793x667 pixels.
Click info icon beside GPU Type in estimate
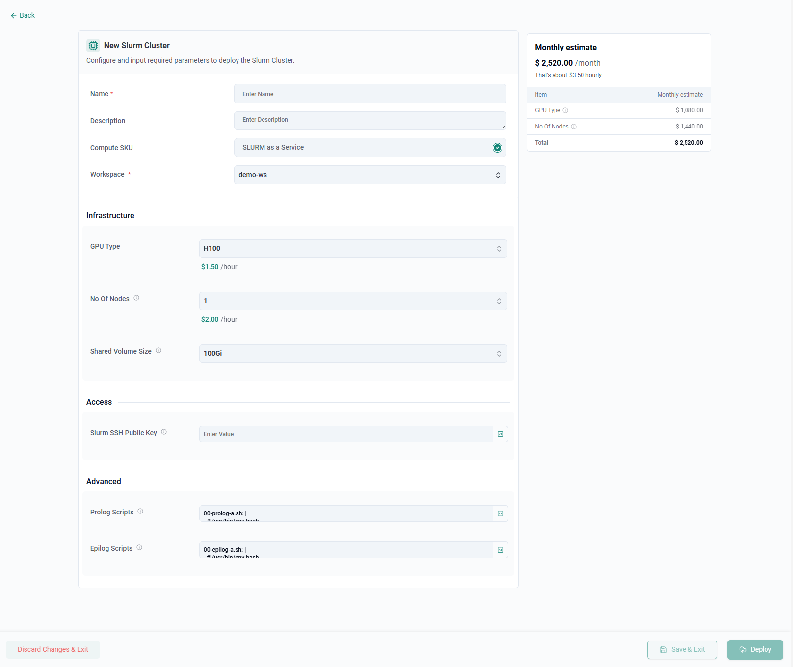tap(565, 111)
